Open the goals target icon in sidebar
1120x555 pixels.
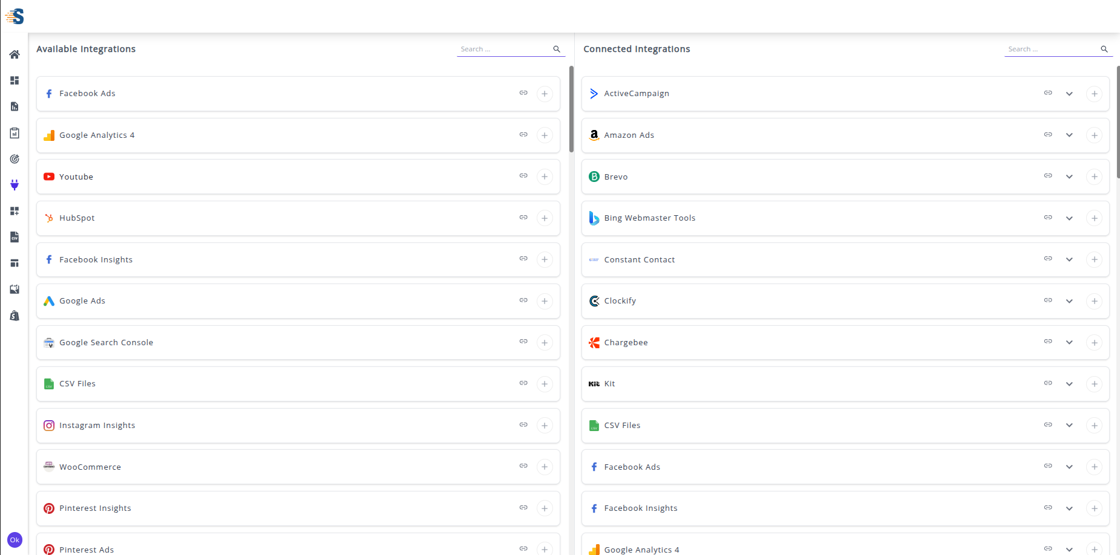click(15, 159)
